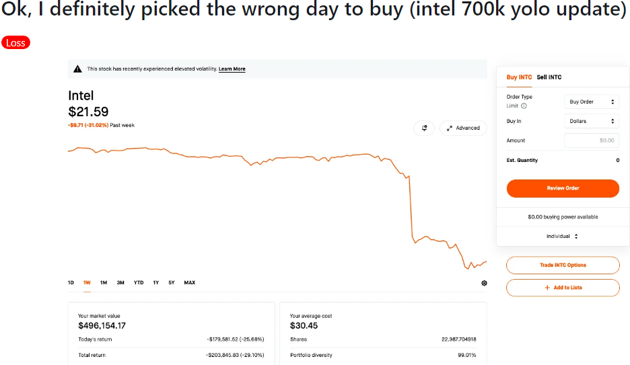Click the red Loss flair tag
Image resolution: width=630 pixels, height=365 pixels.
[x=15, y=43]
